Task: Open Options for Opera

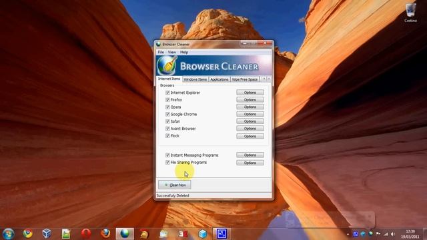Action: 250,107
